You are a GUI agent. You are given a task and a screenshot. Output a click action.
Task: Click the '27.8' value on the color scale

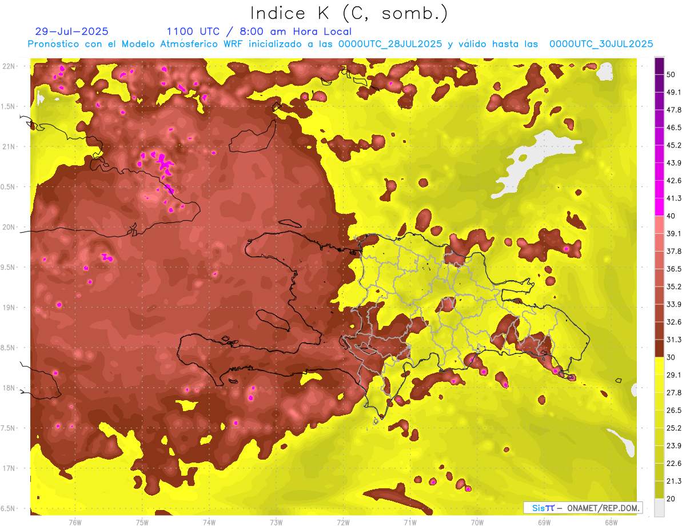(x=674, y=393)
